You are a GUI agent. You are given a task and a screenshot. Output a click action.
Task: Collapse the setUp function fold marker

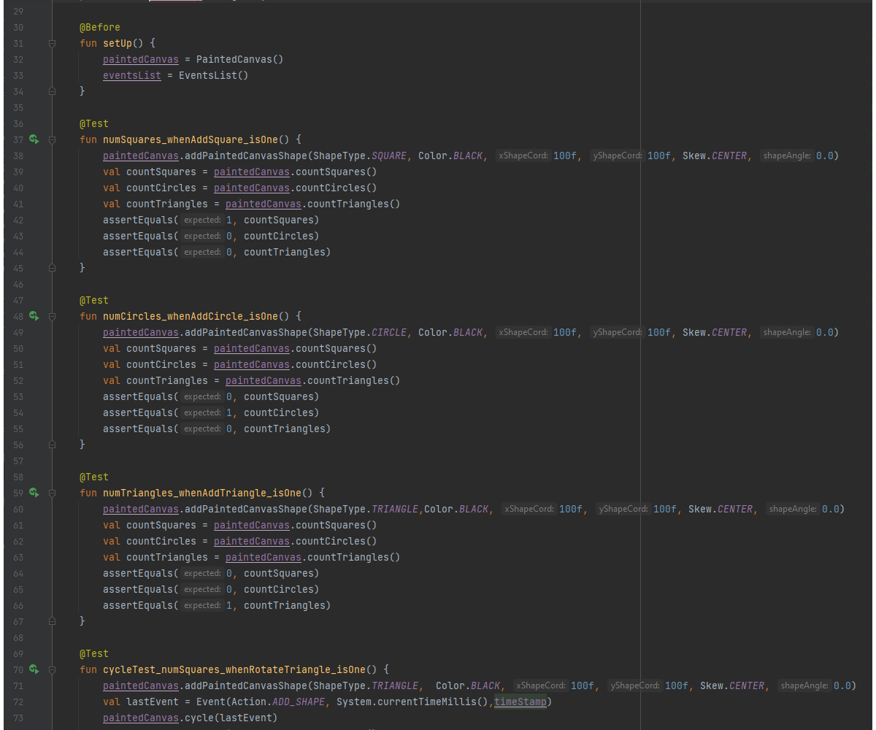[x=52, y=44]
